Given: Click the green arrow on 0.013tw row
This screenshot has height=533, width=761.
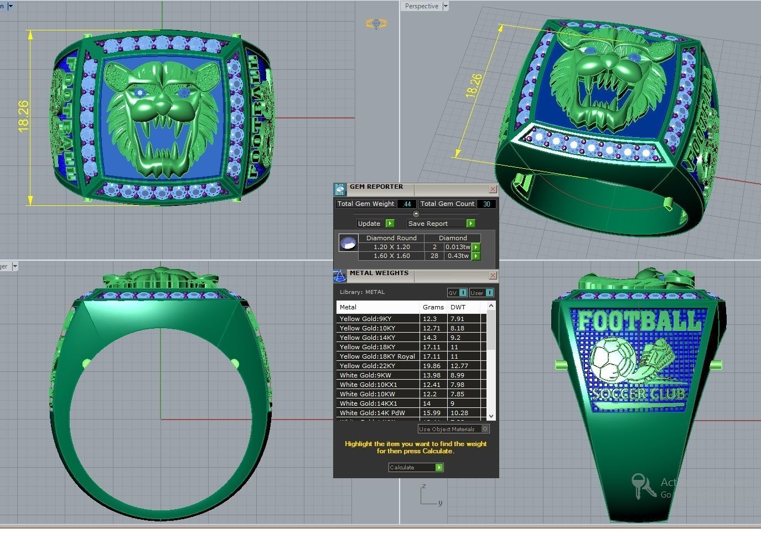Looking at the screenshot, I should [476, 247].
